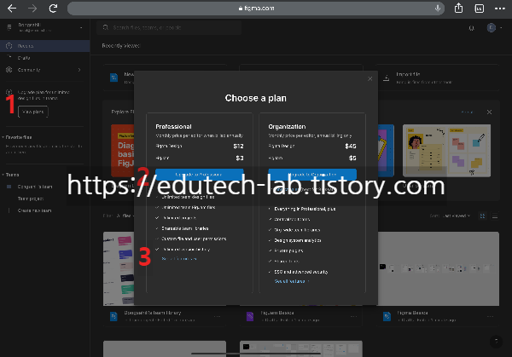This screenshot has height=357, width=512.
Task: Click the View plans button
Action: click(33, 112)
